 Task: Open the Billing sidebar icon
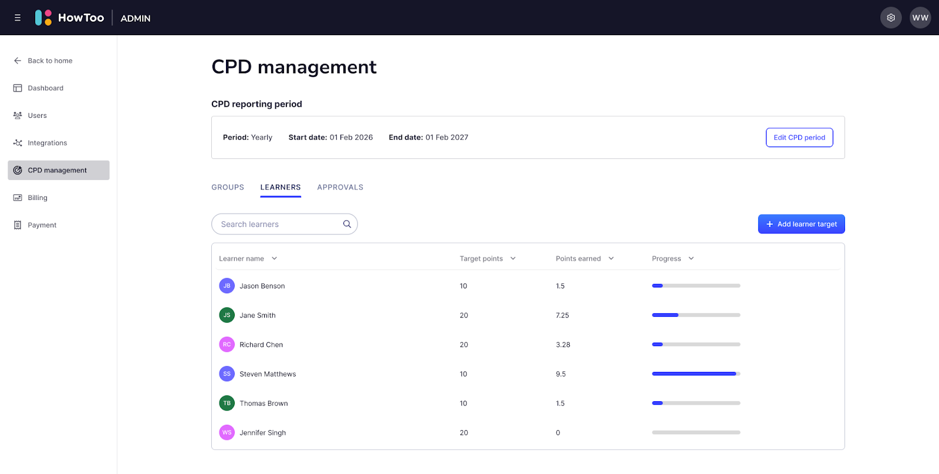coord(18,198)
